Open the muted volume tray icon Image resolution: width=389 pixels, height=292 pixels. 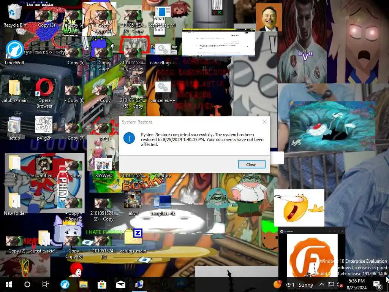[x=340, y=284]
